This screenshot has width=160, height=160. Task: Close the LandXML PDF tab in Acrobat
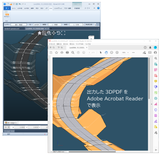coord(87,47)
